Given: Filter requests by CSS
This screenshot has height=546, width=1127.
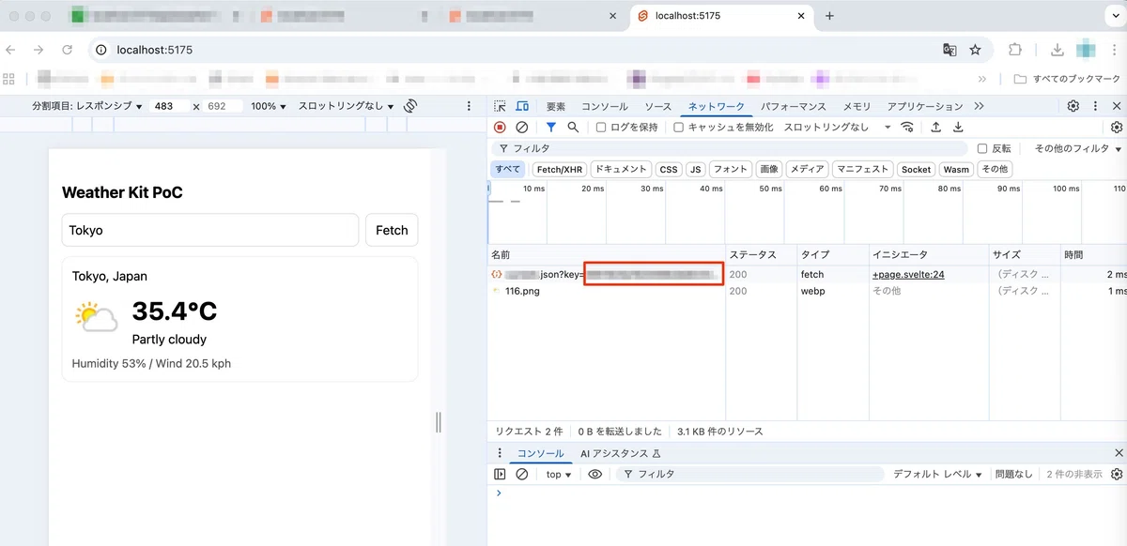Looking at the screenshot, I should (668, 169).
